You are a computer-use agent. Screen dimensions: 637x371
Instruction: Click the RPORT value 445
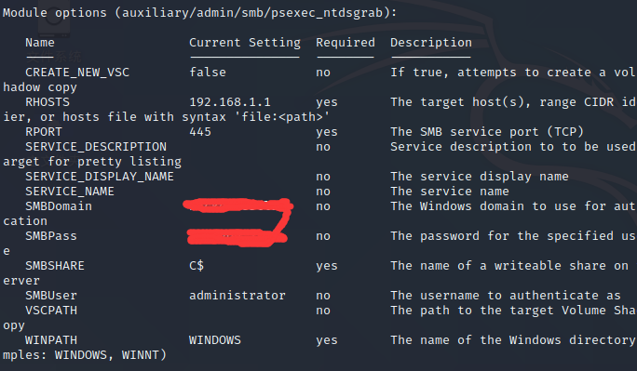(200, 132)
